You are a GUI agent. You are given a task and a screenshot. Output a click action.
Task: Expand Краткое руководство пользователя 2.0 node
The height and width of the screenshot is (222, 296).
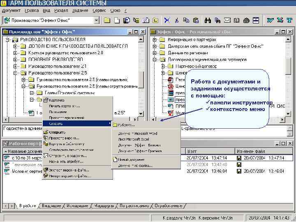[x=16, y=53]
